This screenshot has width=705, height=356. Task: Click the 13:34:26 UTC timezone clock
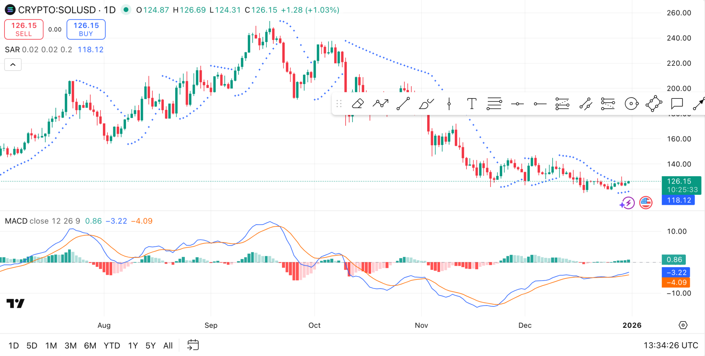coord(671,345)
